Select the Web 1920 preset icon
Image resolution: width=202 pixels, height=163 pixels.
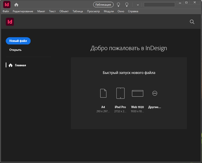click(138, 93)
